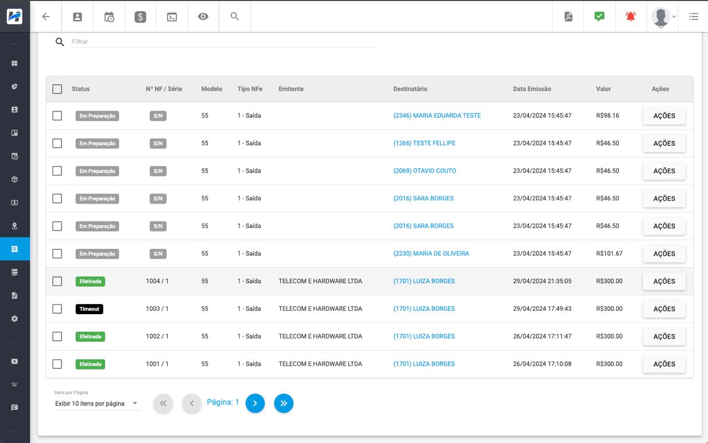Screen dimensions: 708x443
Task: Click the Destinatário column header
Action: [x=410, y=89]
